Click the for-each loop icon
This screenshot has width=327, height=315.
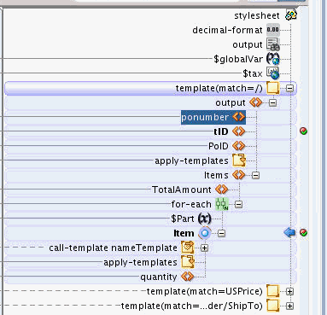222,204
